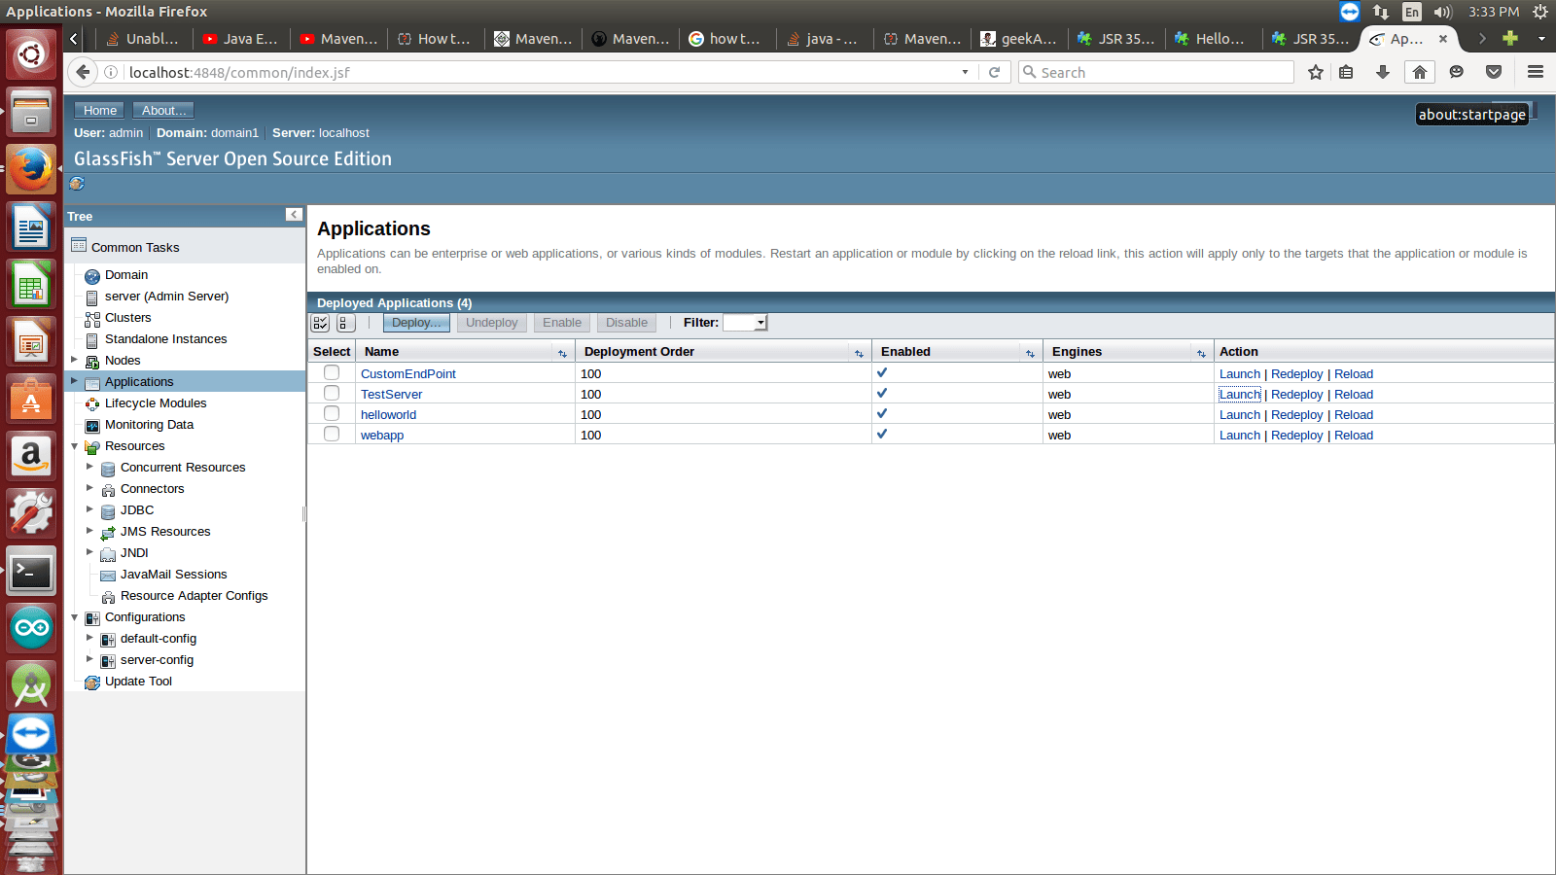
Task: Expand Concurrent Resources in the tree
Action: [89, 467]
